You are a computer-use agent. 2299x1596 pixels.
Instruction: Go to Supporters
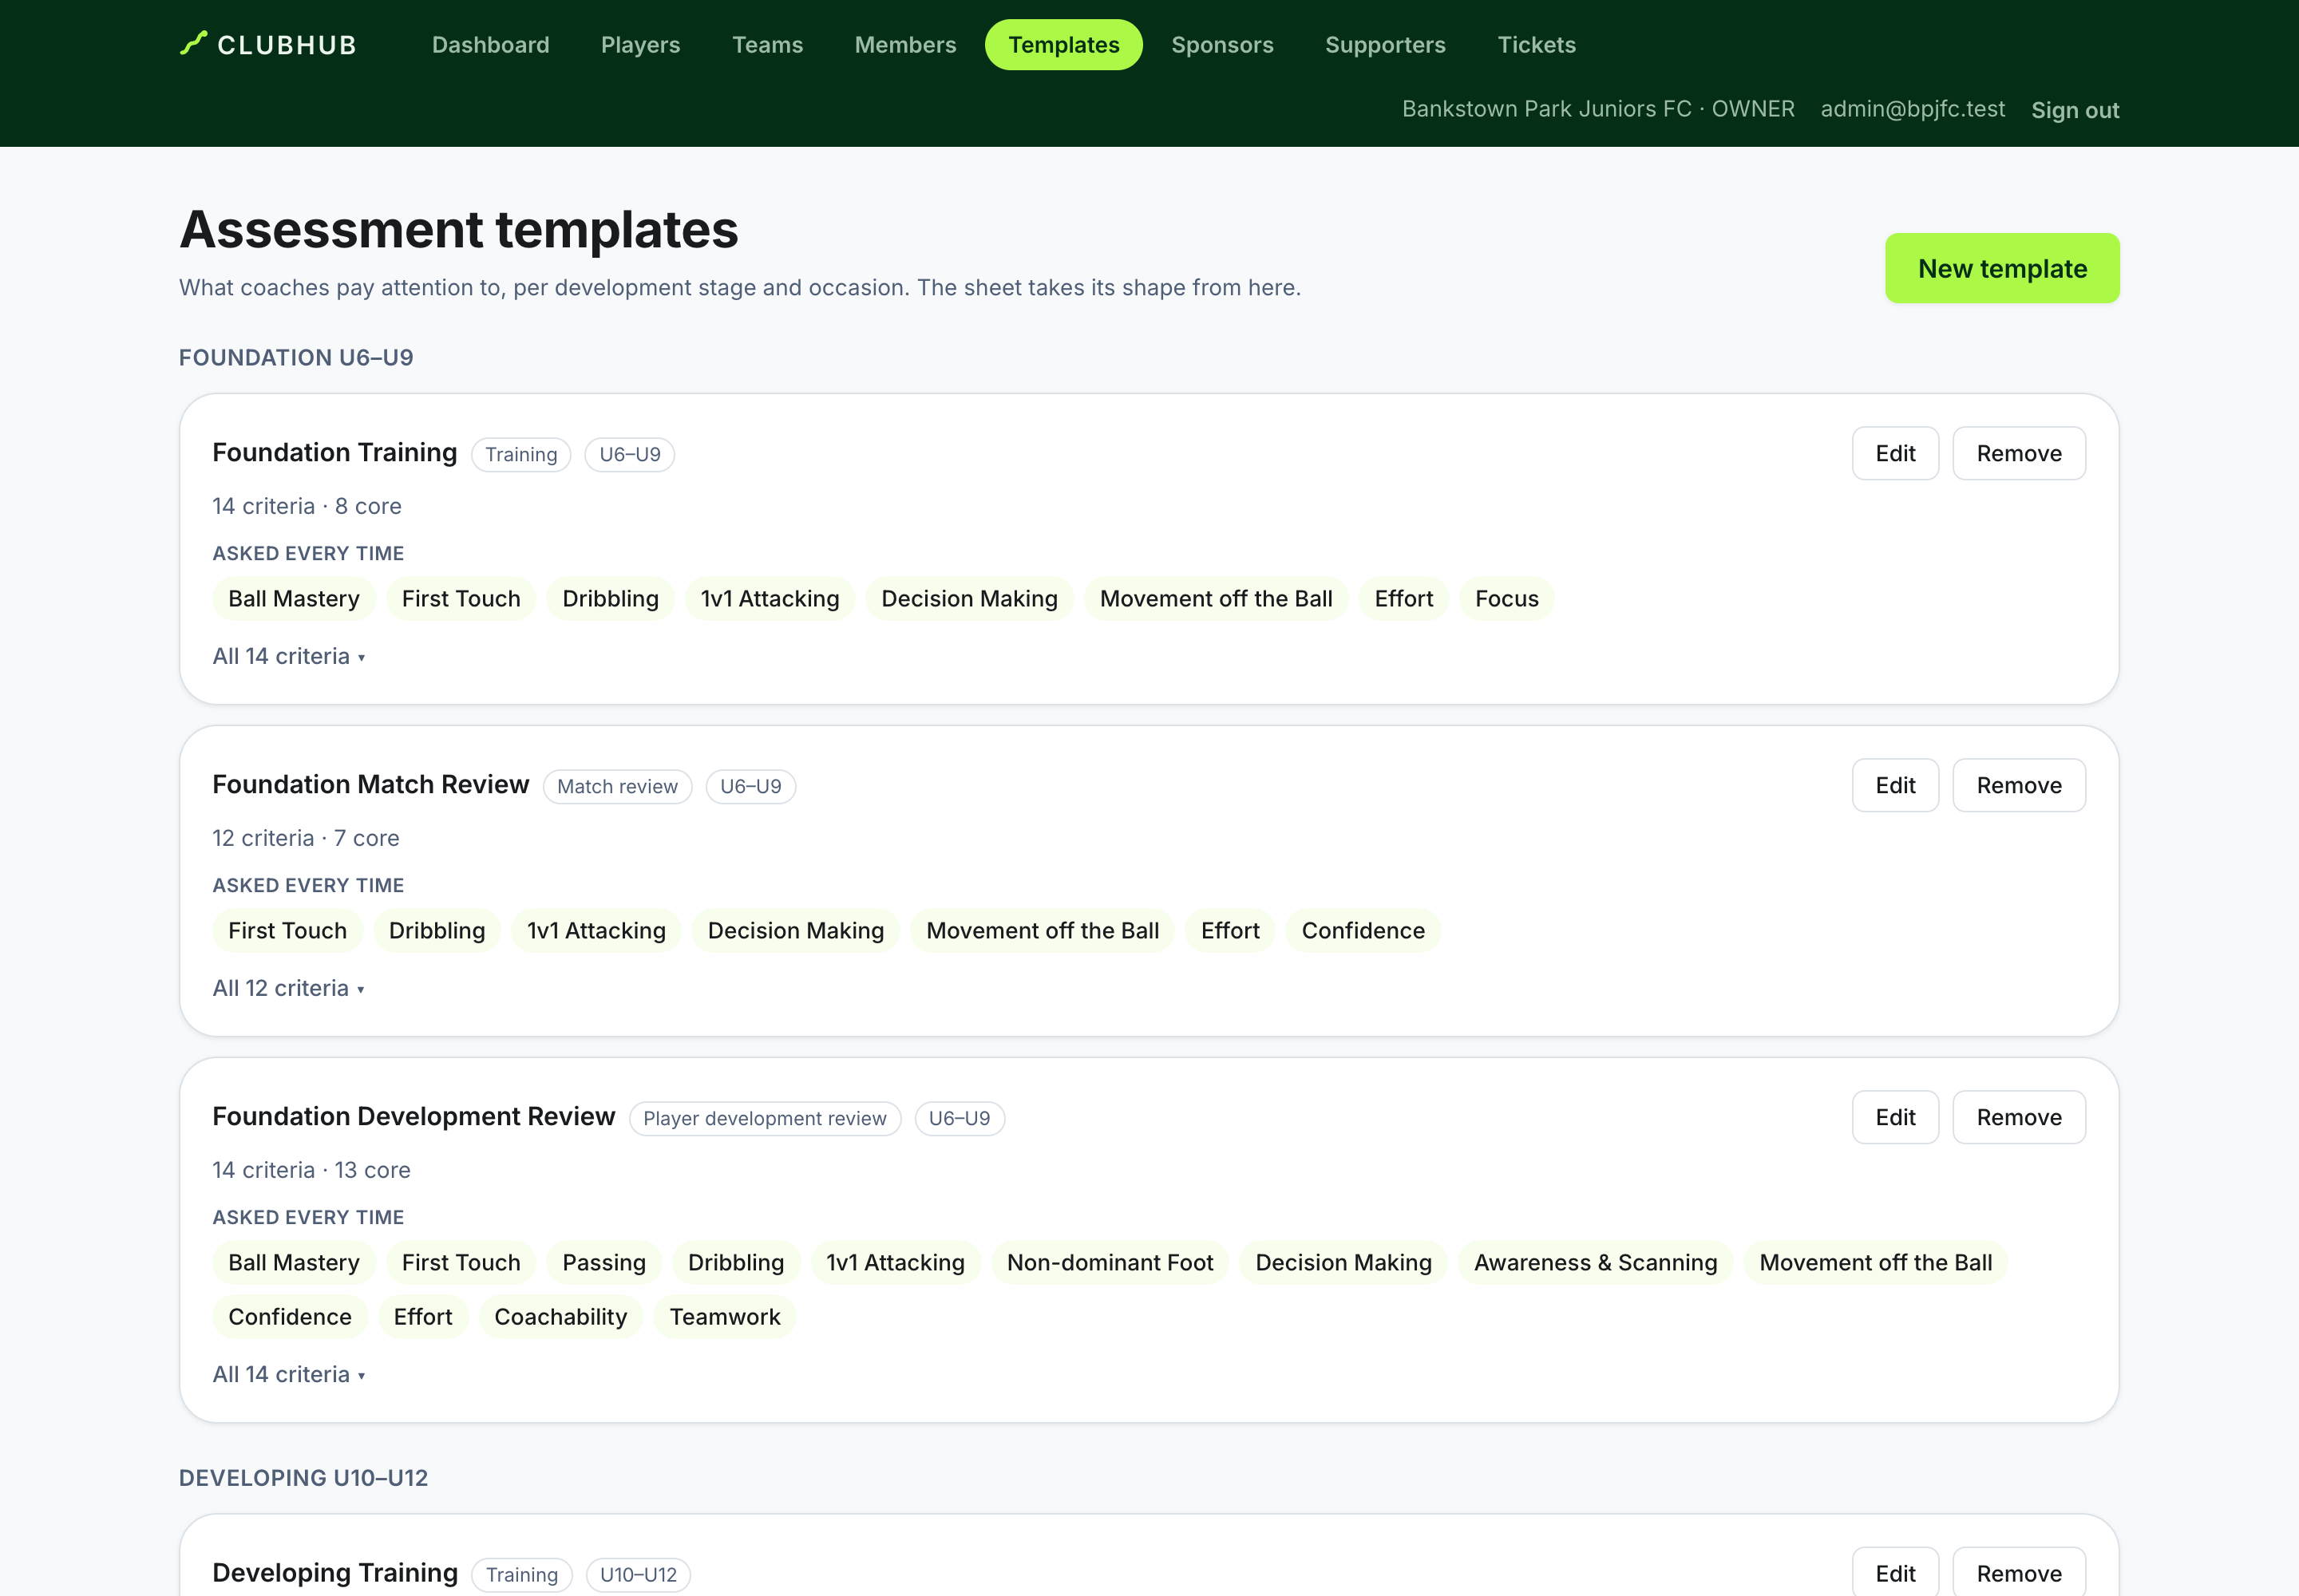[1385, 45]
